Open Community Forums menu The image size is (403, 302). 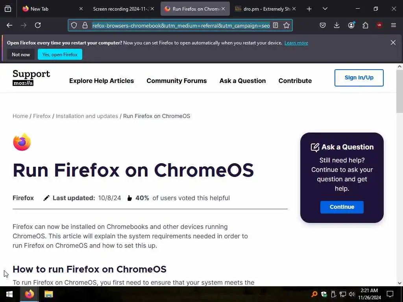pos(177,81)
